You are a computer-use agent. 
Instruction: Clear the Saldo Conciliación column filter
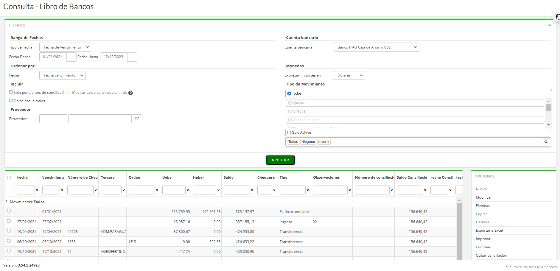pos(425,190)
